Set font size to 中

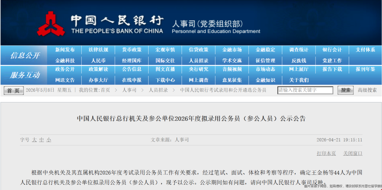click(x=42, y=140)
